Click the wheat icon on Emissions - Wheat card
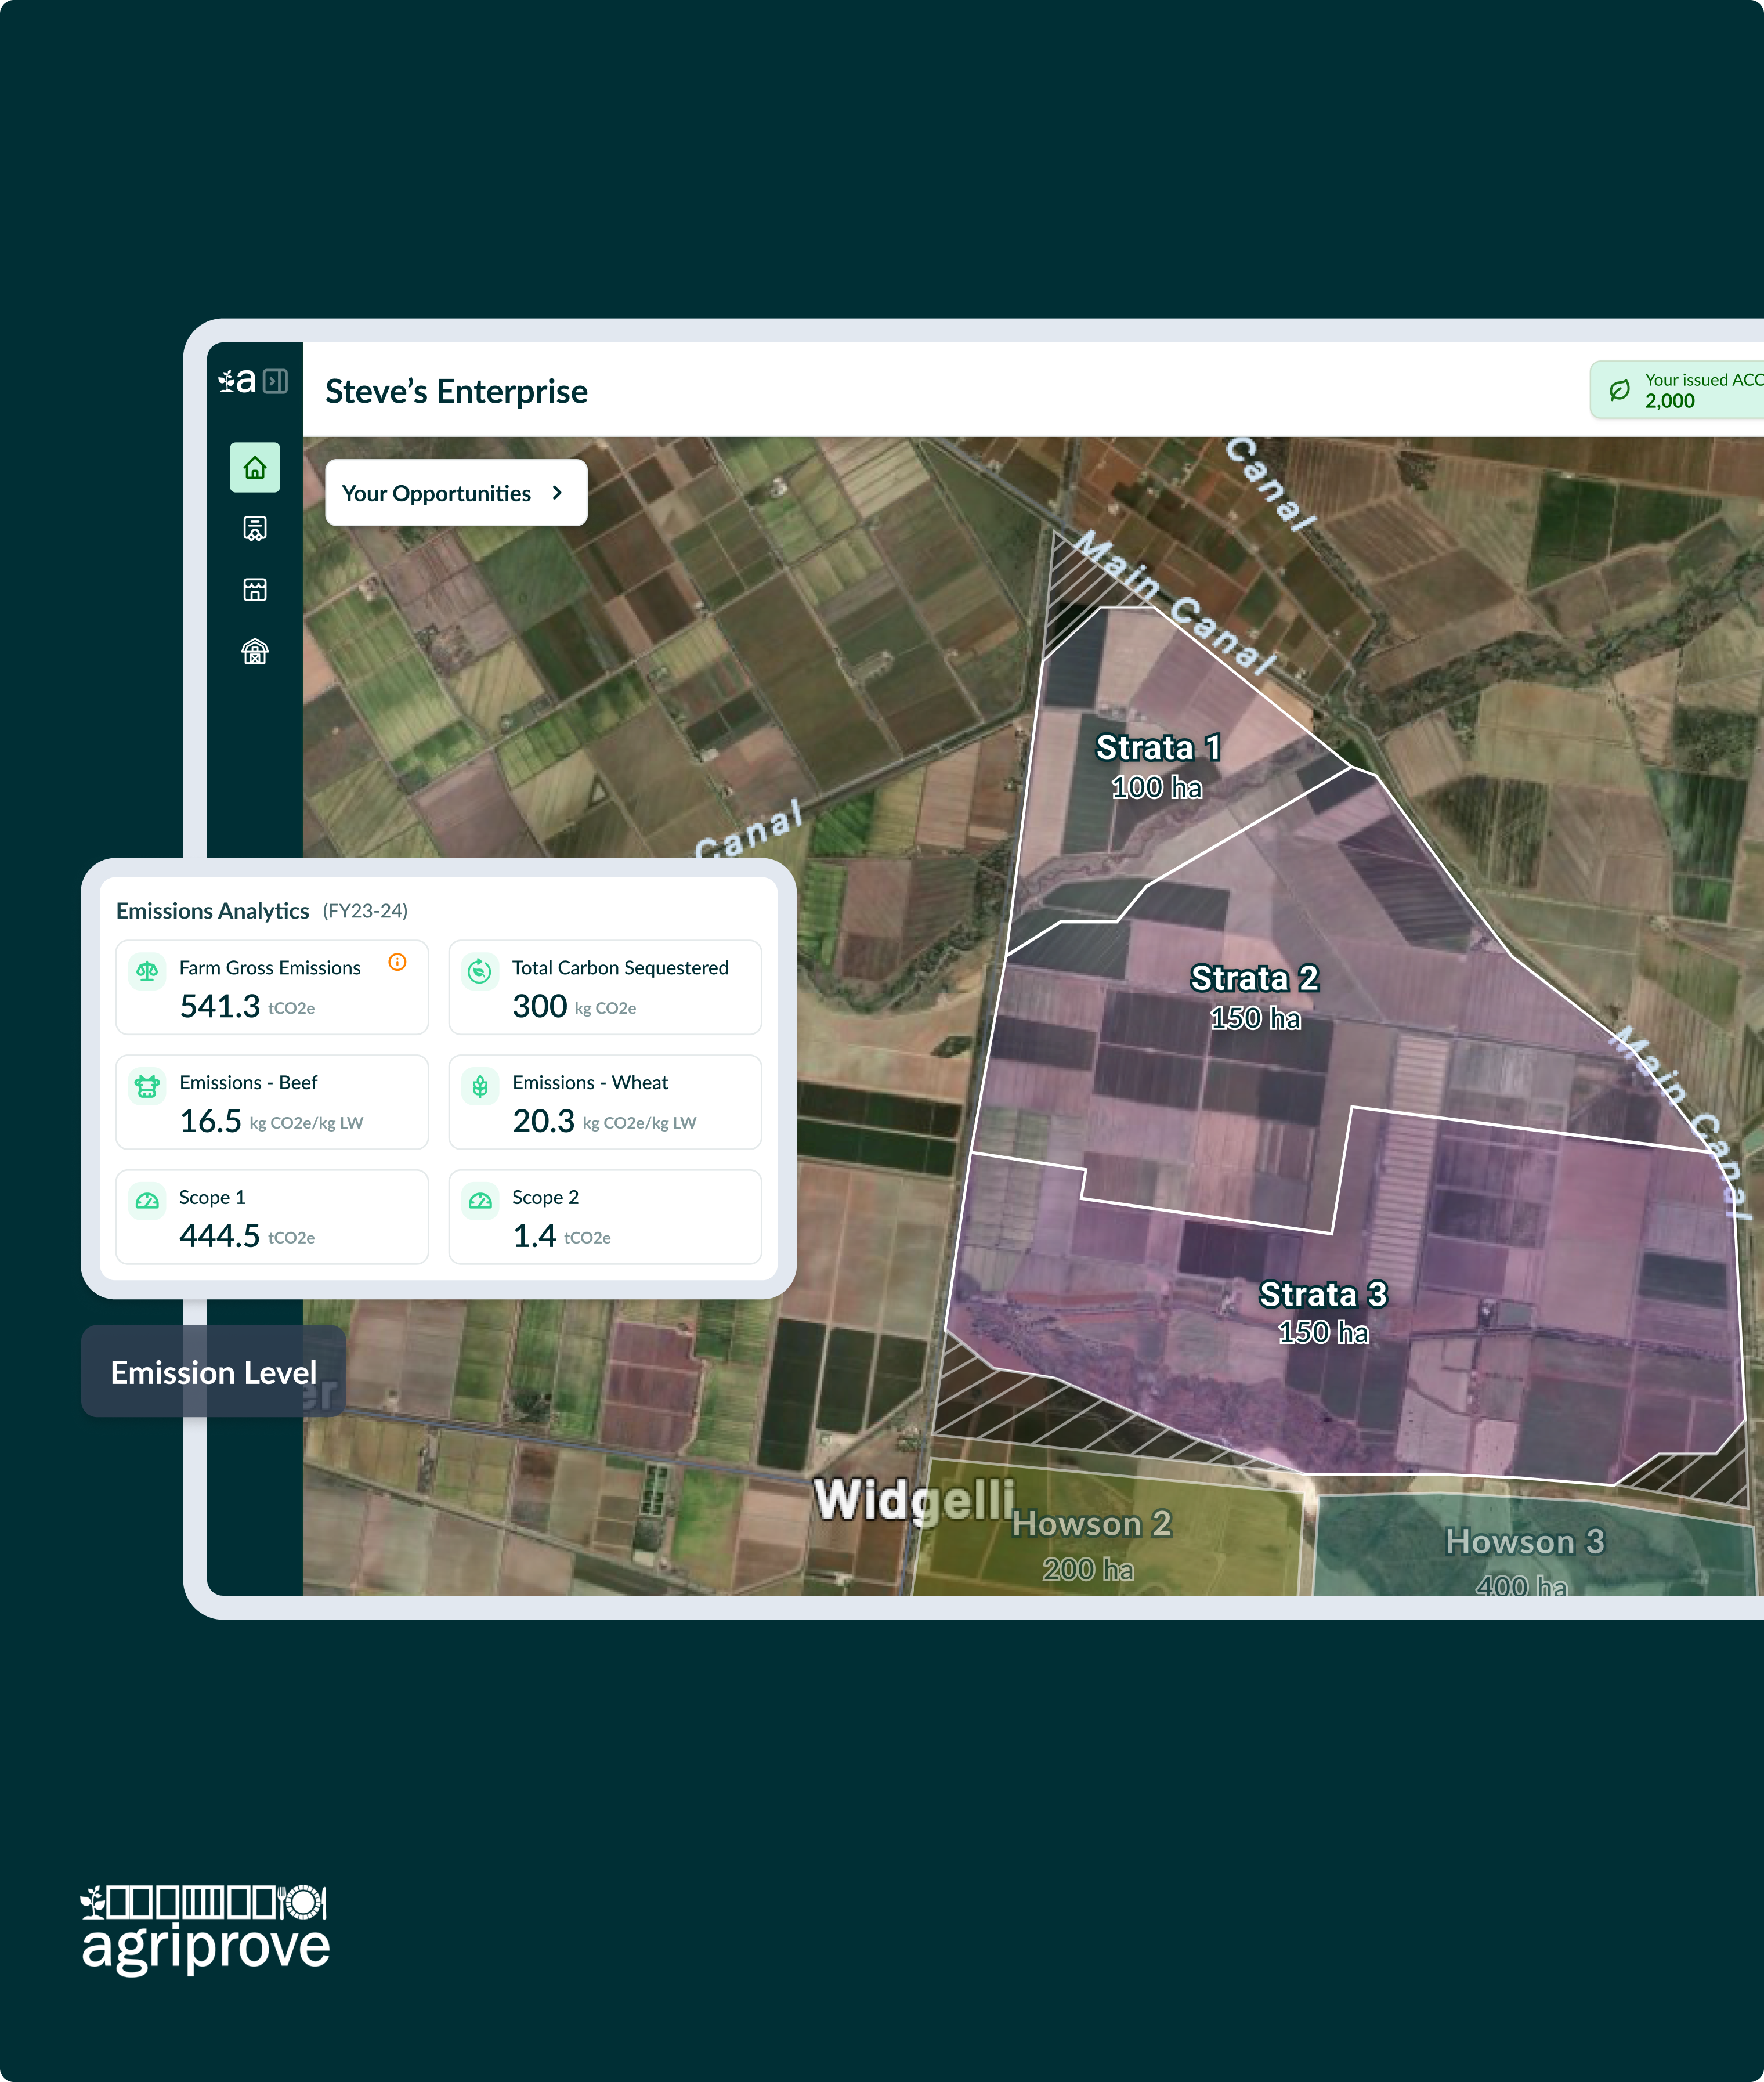Image resolution: width=1764 pixels, height=2082 pixels. [480, 1086]
